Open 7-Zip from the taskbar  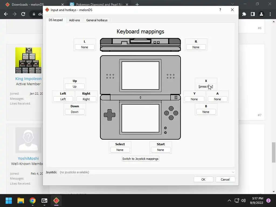44,201
